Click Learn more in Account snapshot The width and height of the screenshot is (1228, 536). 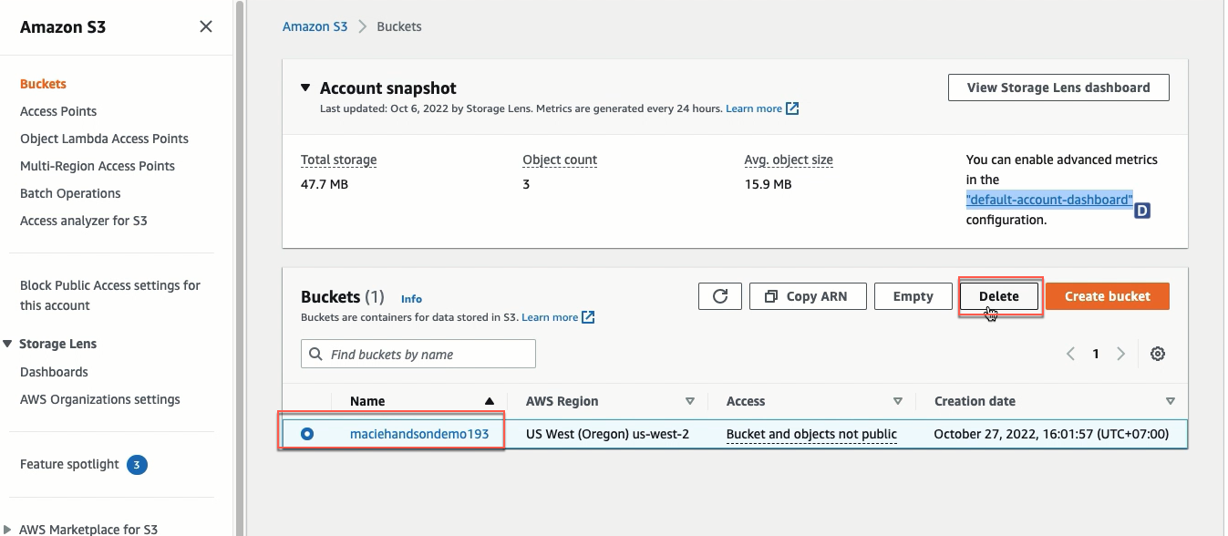tap(753, 108)
